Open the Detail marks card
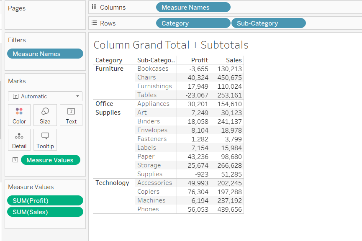The height and width of the screenshot is (241, 362). tap(19, 140)
